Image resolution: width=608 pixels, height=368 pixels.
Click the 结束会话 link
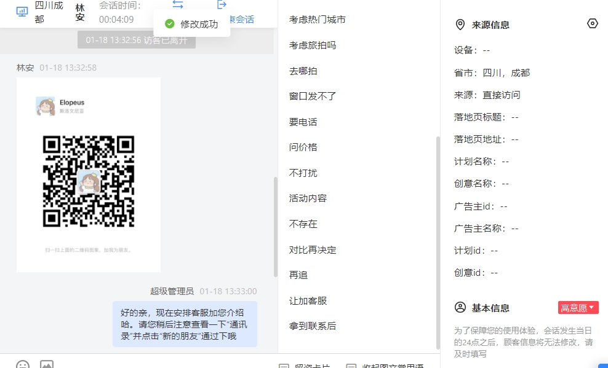pyautogui.click(x=242, y=19)
